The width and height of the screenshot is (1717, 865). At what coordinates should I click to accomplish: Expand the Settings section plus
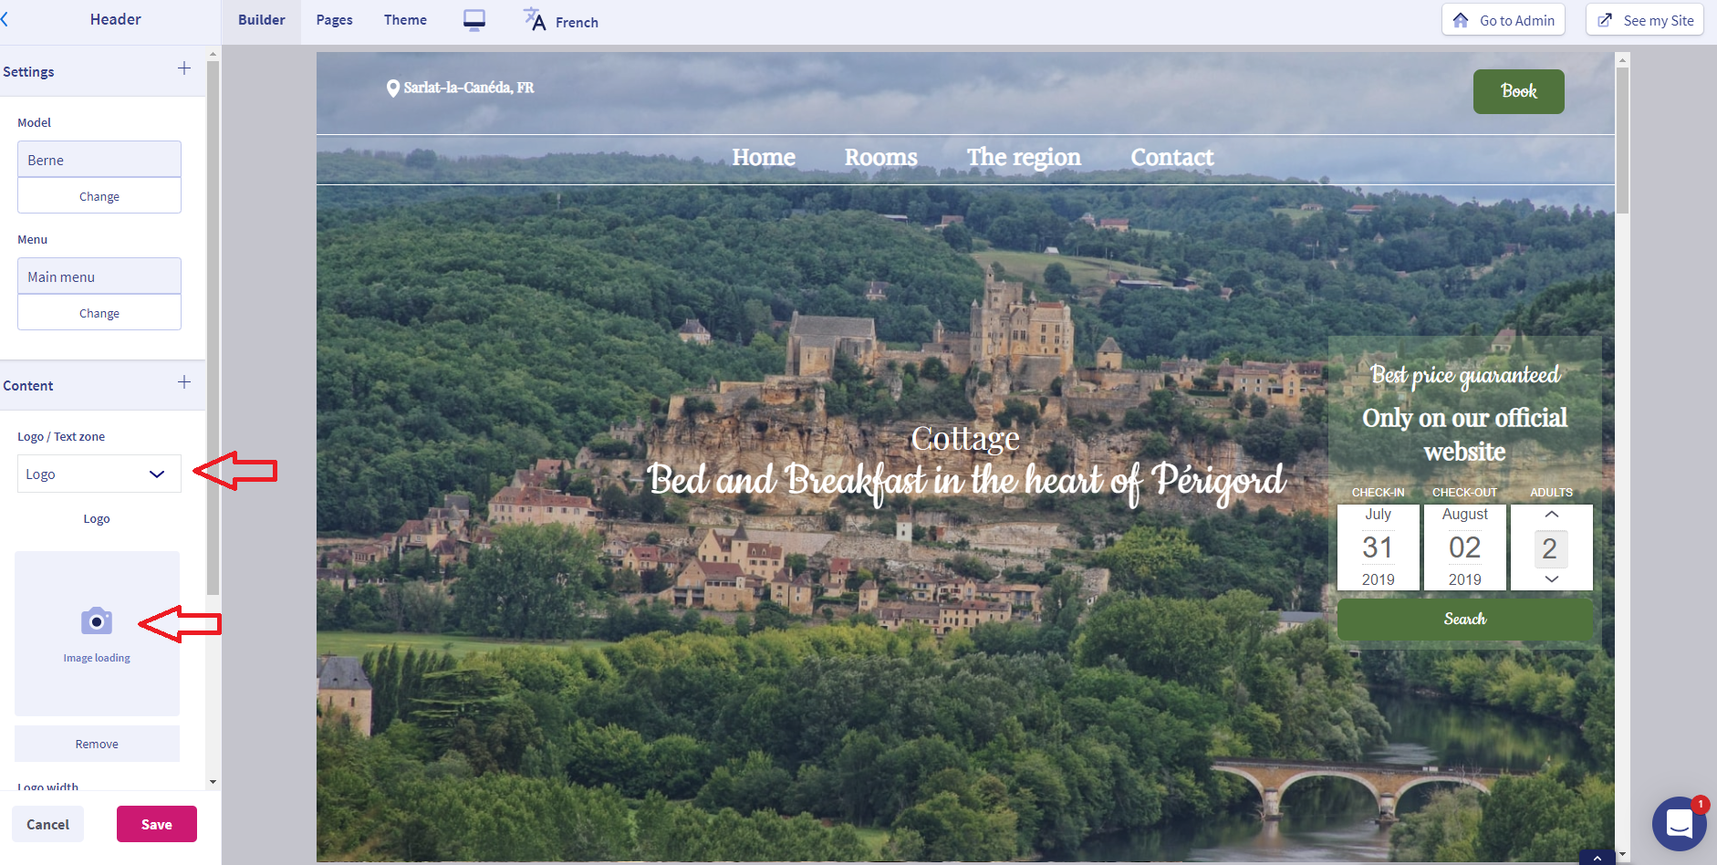point(184,68)
